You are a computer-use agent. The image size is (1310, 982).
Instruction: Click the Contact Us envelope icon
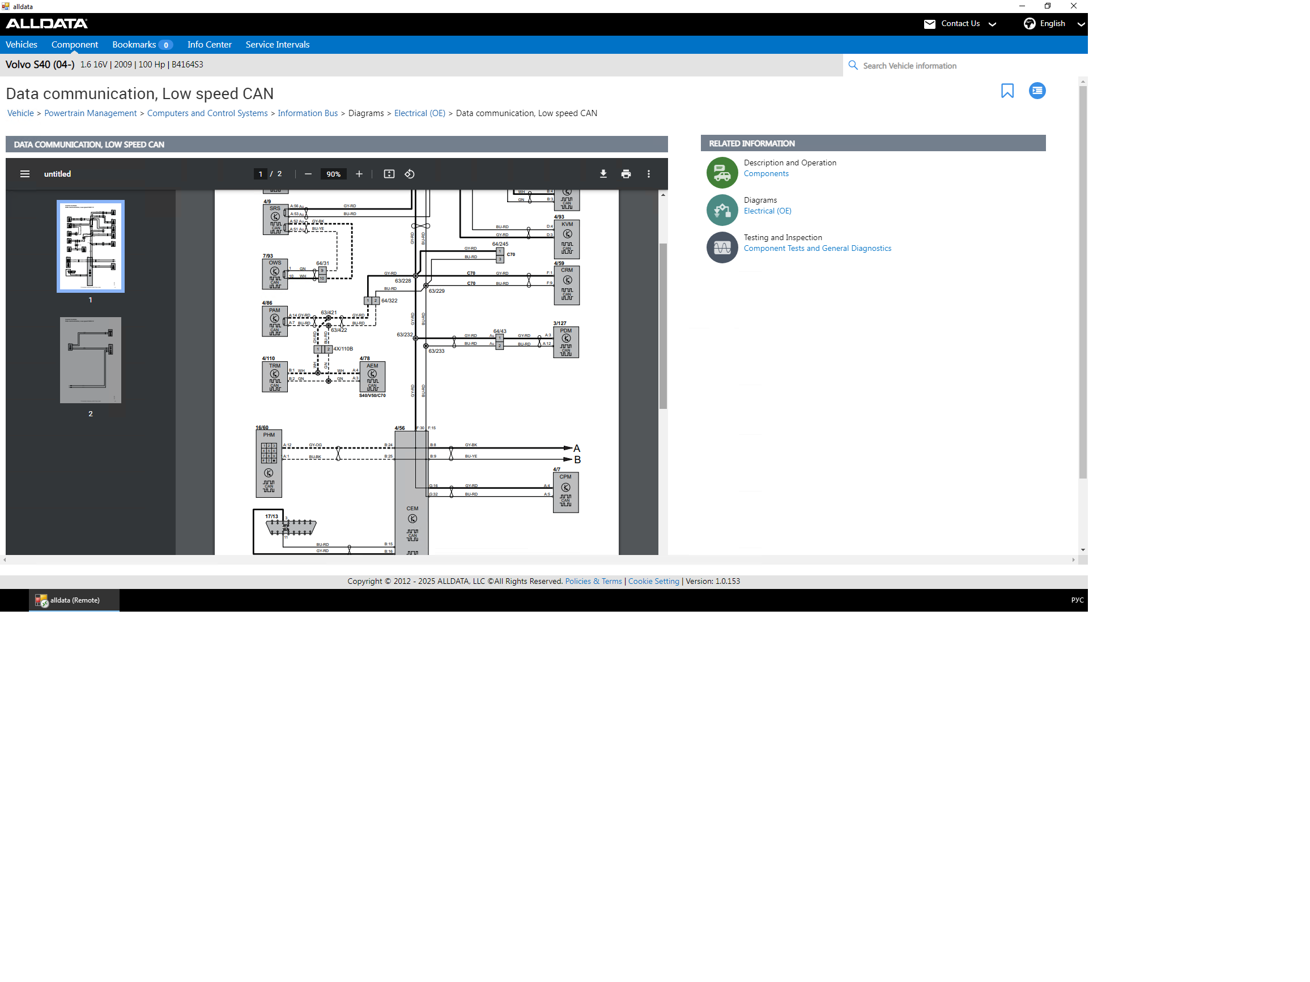coord(929,24)
